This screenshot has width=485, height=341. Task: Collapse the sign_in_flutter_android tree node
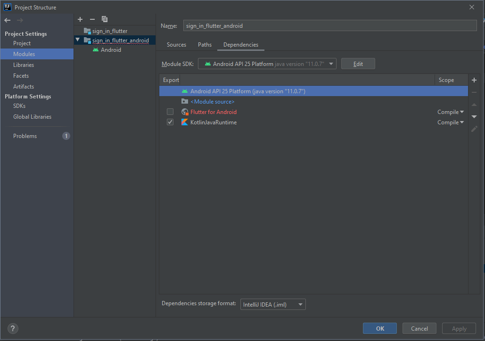(x=78, y=40)
